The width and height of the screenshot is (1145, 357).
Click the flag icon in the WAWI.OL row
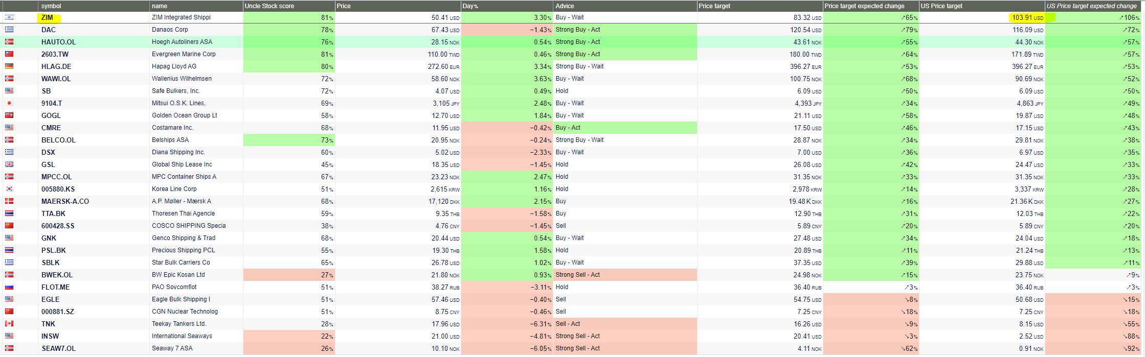coord(9,79)
